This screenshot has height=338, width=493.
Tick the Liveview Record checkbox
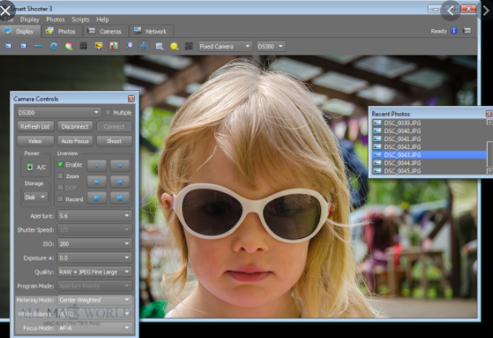[x=60, y=199]
